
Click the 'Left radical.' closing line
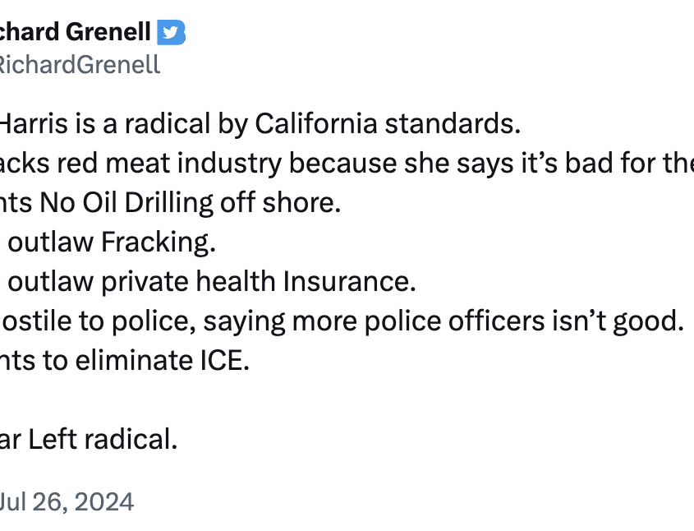click(x=103, y=439)
